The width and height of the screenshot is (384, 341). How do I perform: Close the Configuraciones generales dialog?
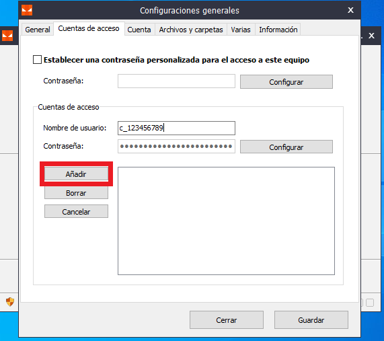click(350, 10)
